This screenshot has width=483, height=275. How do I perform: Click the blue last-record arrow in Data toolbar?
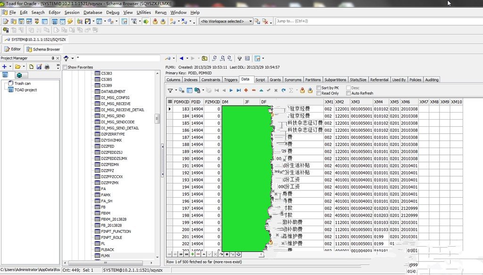tap(239, 90)
